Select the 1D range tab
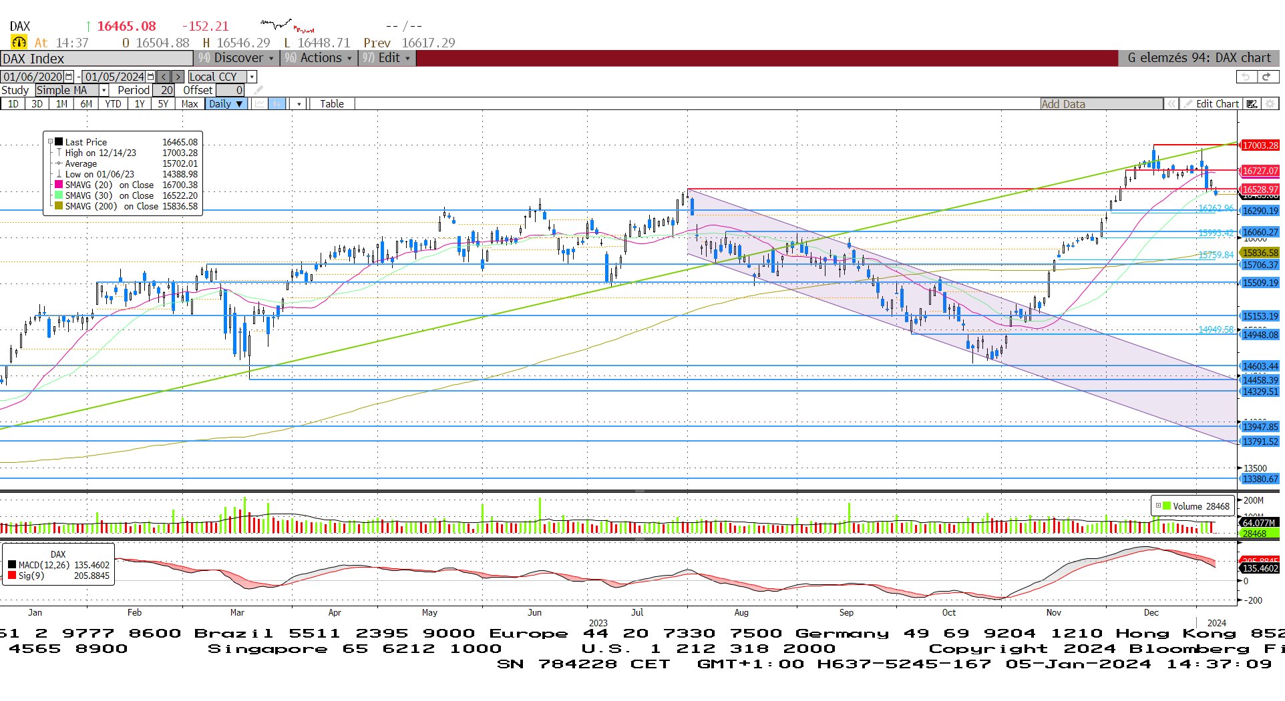Viewport: 1285px width, 701px height. pyautogui.click(x=13, y=103)
